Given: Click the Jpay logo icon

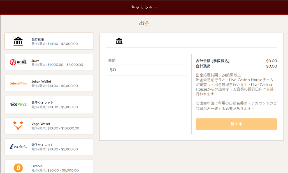Looking at the screenshot, I should pyautogui.click(x=18, y=62).
